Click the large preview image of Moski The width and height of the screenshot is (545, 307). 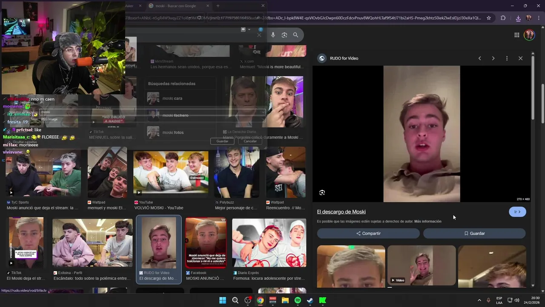point(422,133)
